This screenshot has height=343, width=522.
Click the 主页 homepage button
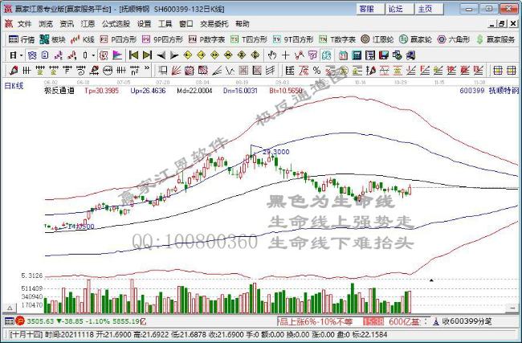point(429,9)
